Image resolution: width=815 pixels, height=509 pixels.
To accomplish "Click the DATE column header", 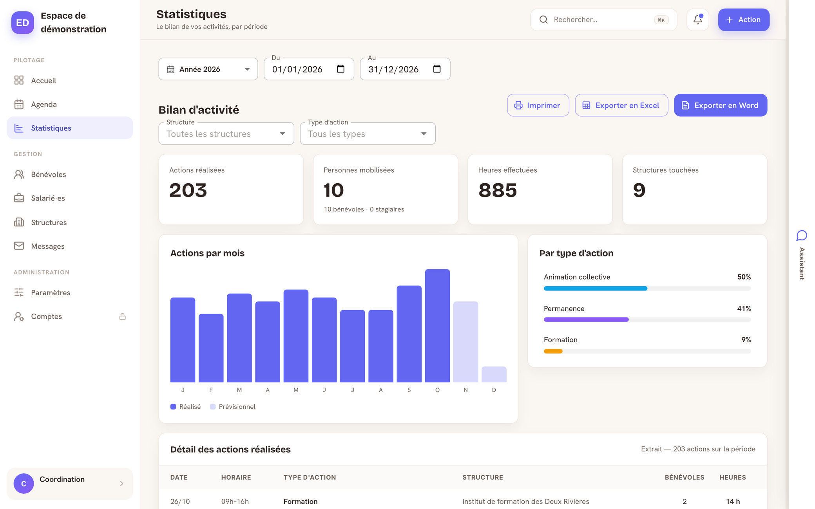I will click(x=179, y=477).
